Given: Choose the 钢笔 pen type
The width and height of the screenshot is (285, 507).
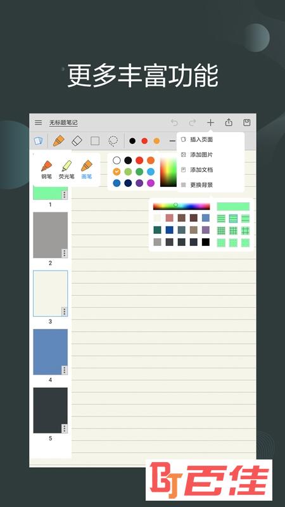Looking at the screenshot, I should [x=46, y=170].
